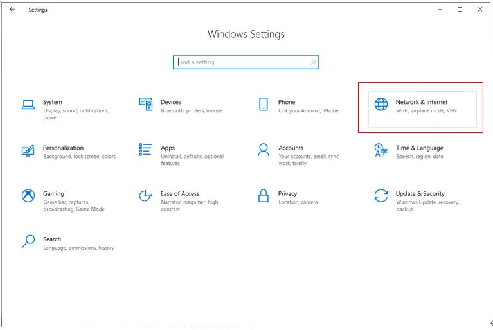
Task: Open the Privacy padlock icon
Action: 263,196
